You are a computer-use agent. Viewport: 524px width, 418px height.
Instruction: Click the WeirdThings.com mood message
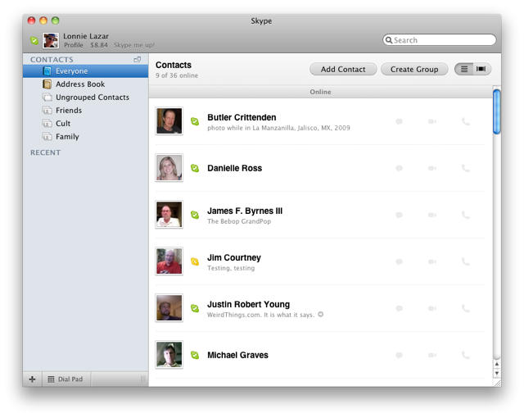[260, 315]
